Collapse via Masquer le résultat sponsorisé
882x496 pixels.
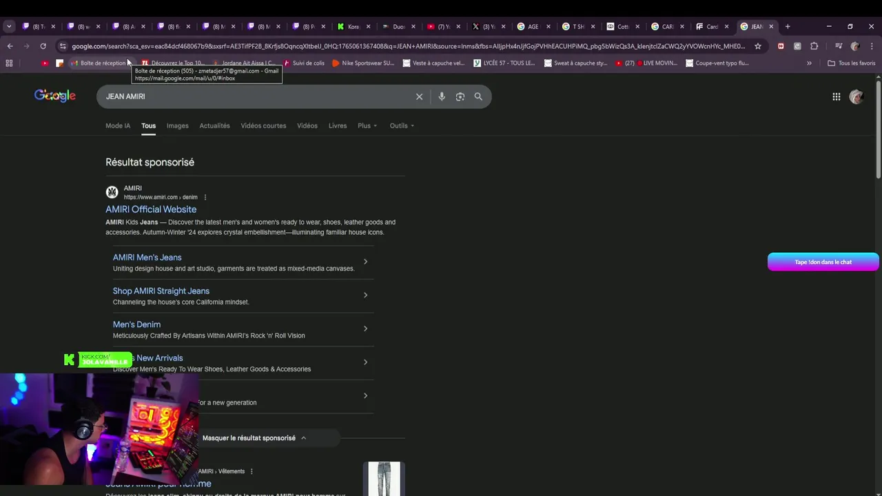254,438
